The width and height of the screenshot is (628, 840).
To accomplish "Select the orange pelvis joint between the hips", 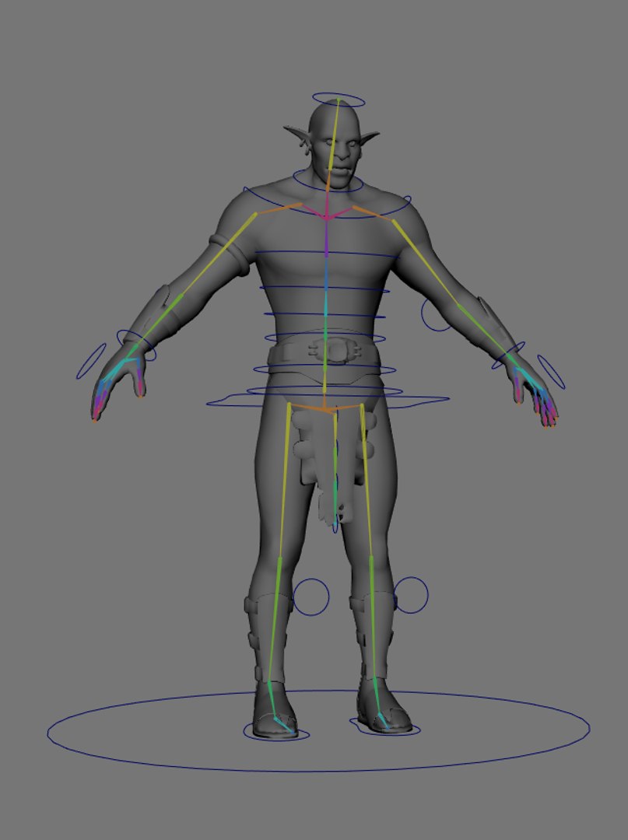I will coord(325,409).
